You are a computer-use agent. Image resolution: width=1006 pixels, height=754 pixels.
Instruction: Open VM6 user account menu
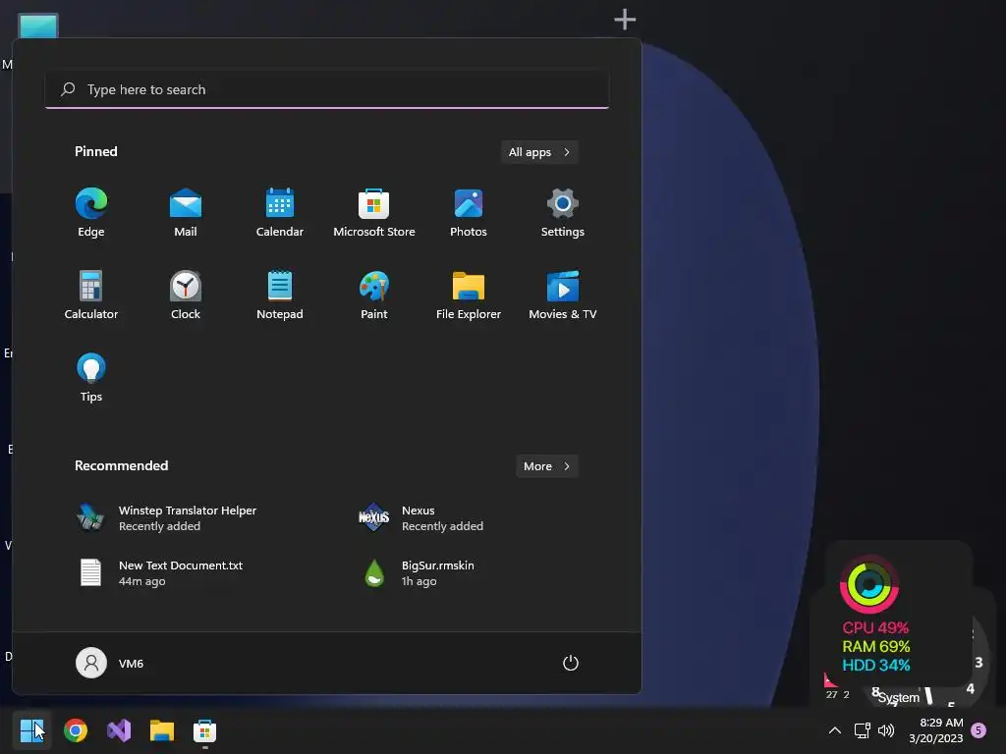(x=110, y=663)
